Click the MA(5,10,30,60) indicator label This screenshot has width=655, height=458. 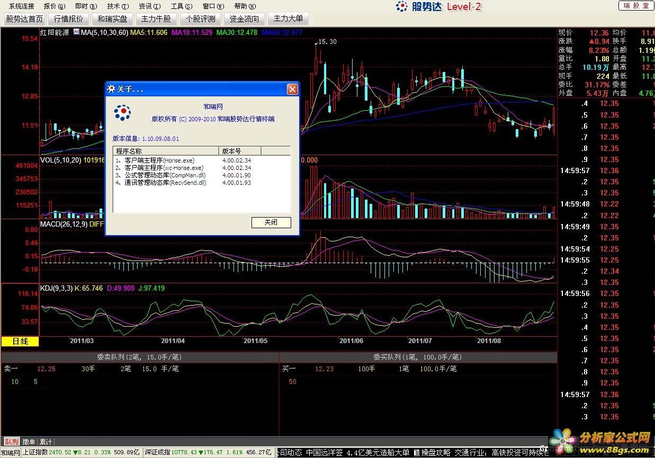[104, 32]
